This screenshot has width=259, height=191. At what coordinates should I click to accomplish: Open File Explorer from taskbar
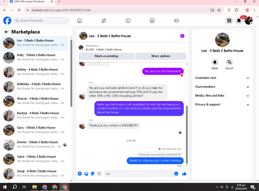point(35,187)
